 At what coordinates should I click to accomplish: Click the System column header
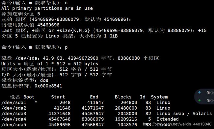(x=159, y=97)
